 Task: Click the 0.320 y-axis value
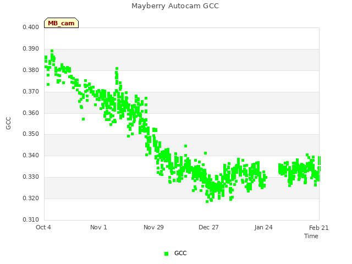point(31,198)
